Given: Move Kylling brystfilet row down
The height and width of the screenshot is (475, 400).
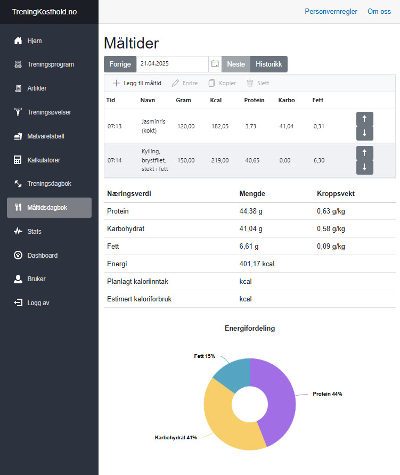Looking at the screenshot, I should (364, 167).
